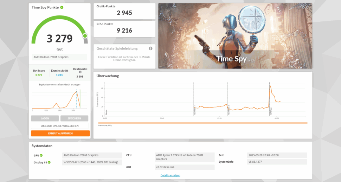Click the green check icon next to GPU
Image resolution: width=341 pixels, height=182 pixels.
click(x=41, y=155)
